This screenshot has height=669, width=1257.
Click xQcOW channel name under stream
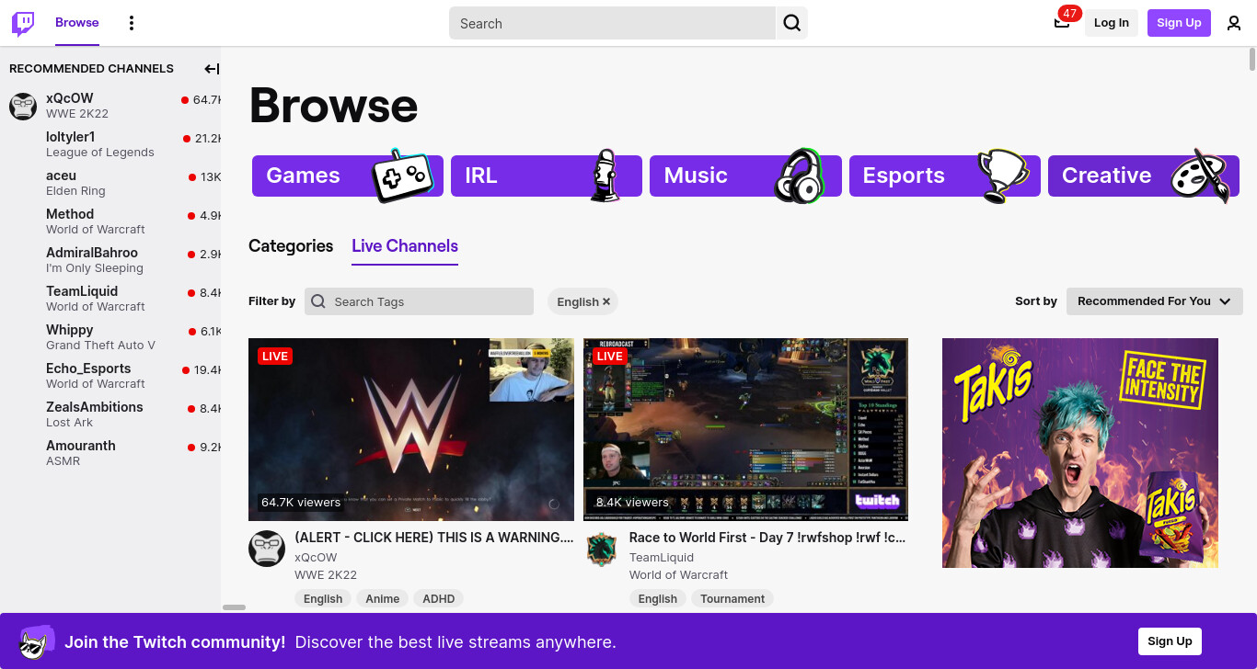(x=316, y=557)
